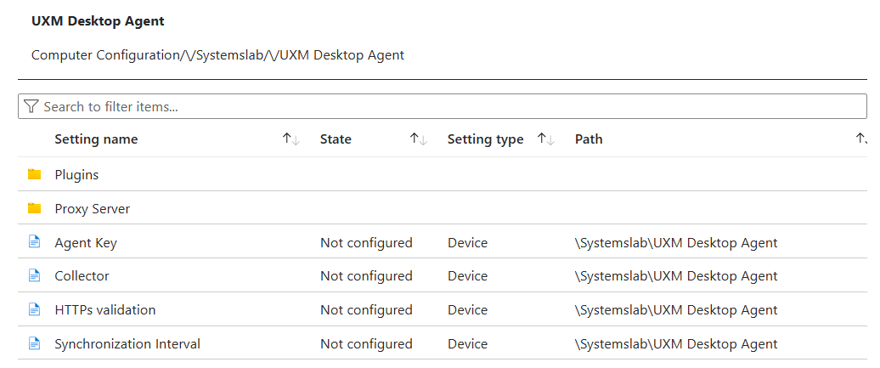The height and width of the screenshot is (368, 880).
Task: Sort by Setting name arrows
Action: 291,139
